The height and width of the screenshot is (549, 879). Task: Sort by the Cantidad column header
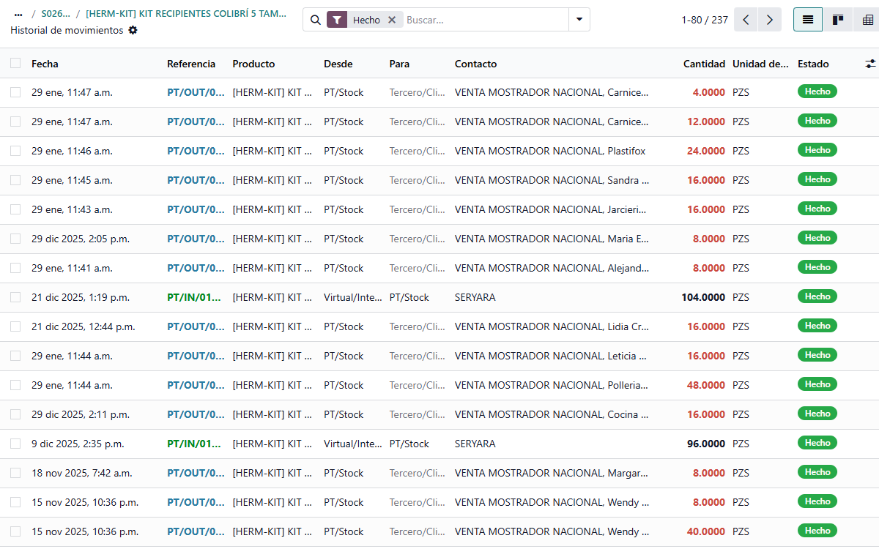click(x=703, y=64)
